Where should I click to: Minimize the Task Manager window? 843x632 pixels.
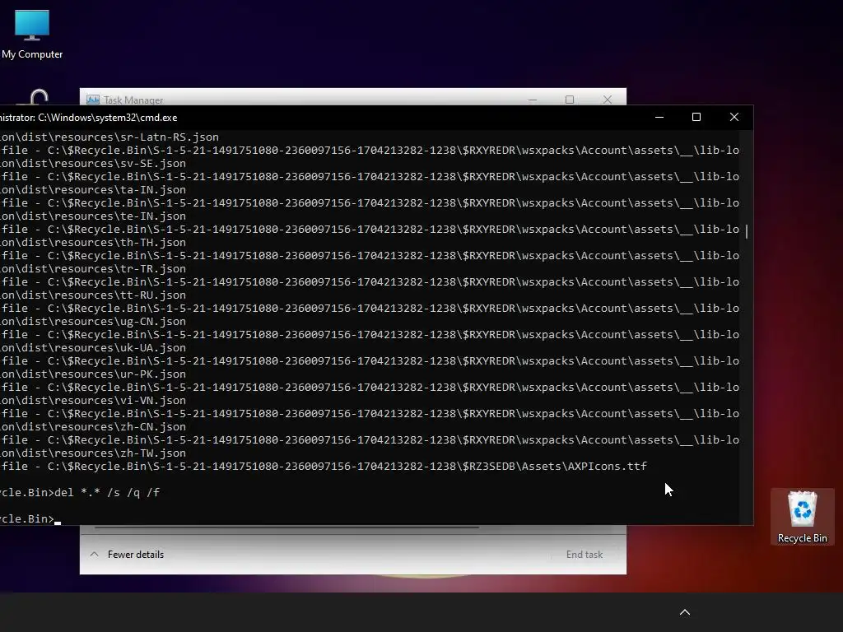click(533, 100)
